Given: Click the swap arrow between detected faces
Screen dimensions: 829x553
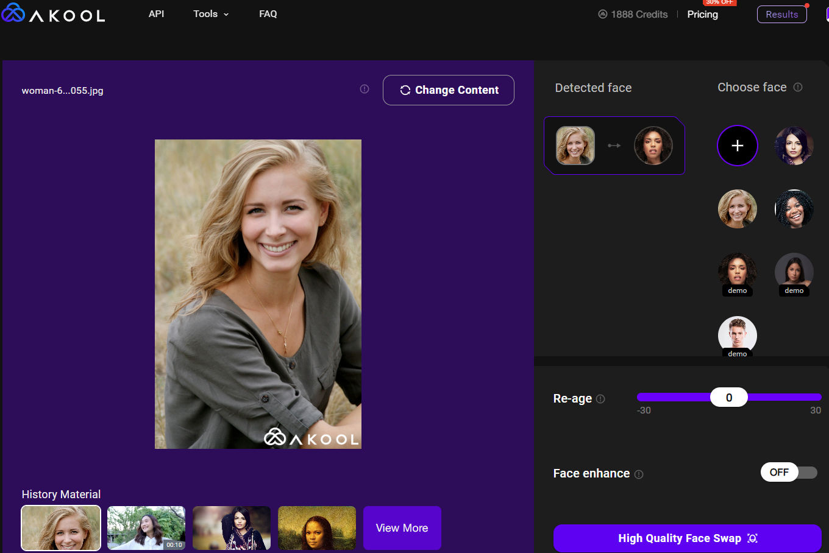Looking at the screenshot, I should coord(614,146).
